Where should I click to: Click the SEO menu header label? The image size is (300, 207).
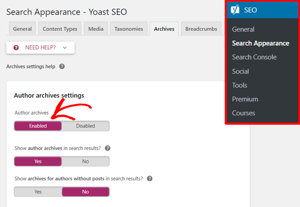[250, 10]
